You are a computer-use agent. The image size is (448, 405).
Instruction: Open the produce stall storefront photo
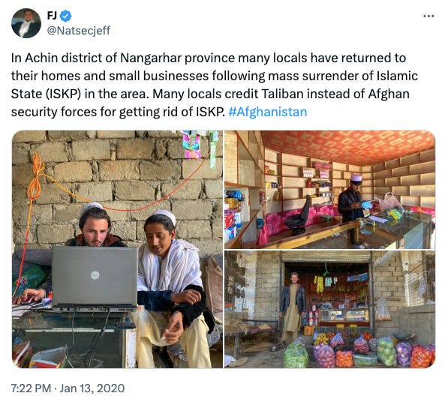tap(329, 309)
